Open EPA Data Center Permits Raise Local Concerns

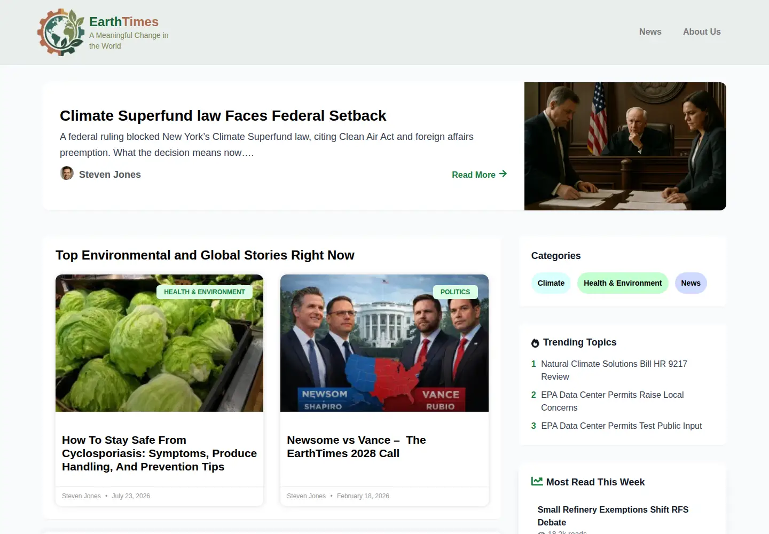pyautogui.click(x=612, y=401)
